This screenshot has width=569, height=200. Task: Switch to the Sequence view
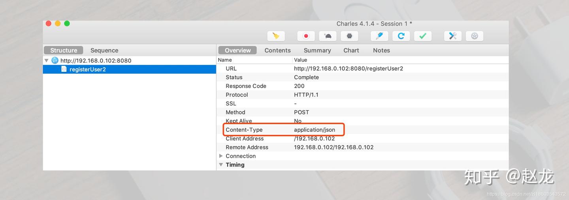click(x=104, y=50)
